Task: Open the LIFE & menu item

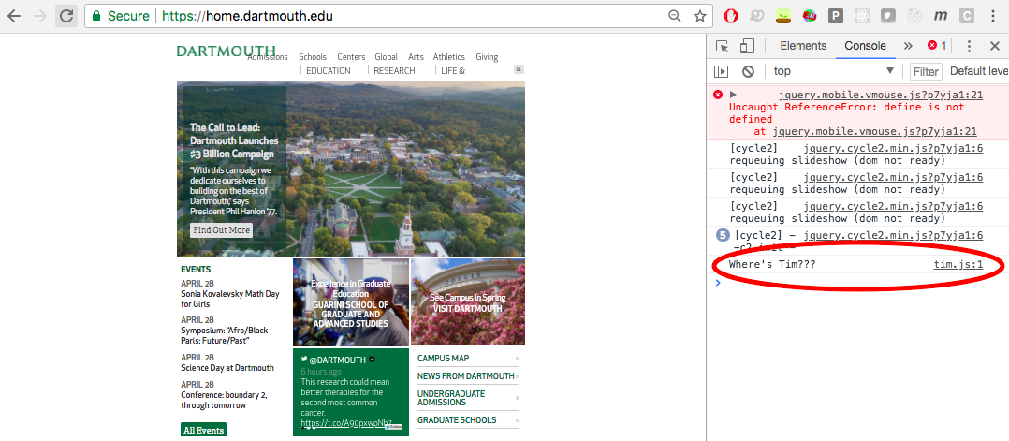Action: 453,71
